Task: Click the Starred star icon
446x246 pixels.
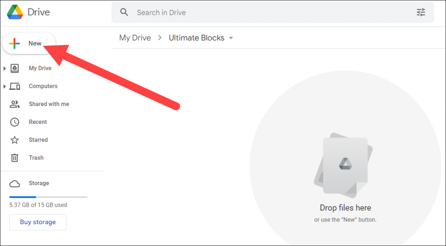Action: [15, 140]
